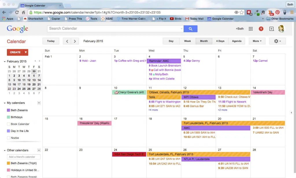The height and width of the screenshot is (178, 296).
Task: Open the red notifications badge
Action: click(261, 29)
